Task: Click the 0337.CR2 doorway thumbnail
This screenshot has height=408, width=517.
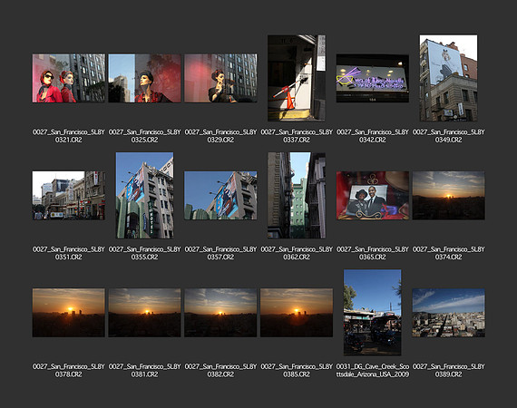Action: pyautogui.click(x=297, y=78)
